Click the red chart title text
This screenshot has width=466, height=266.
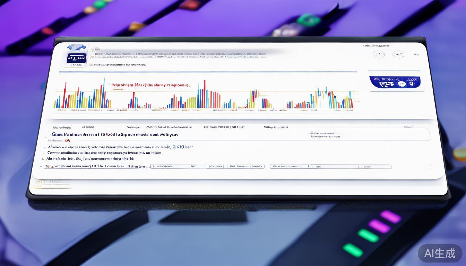[x=150, y=85]
